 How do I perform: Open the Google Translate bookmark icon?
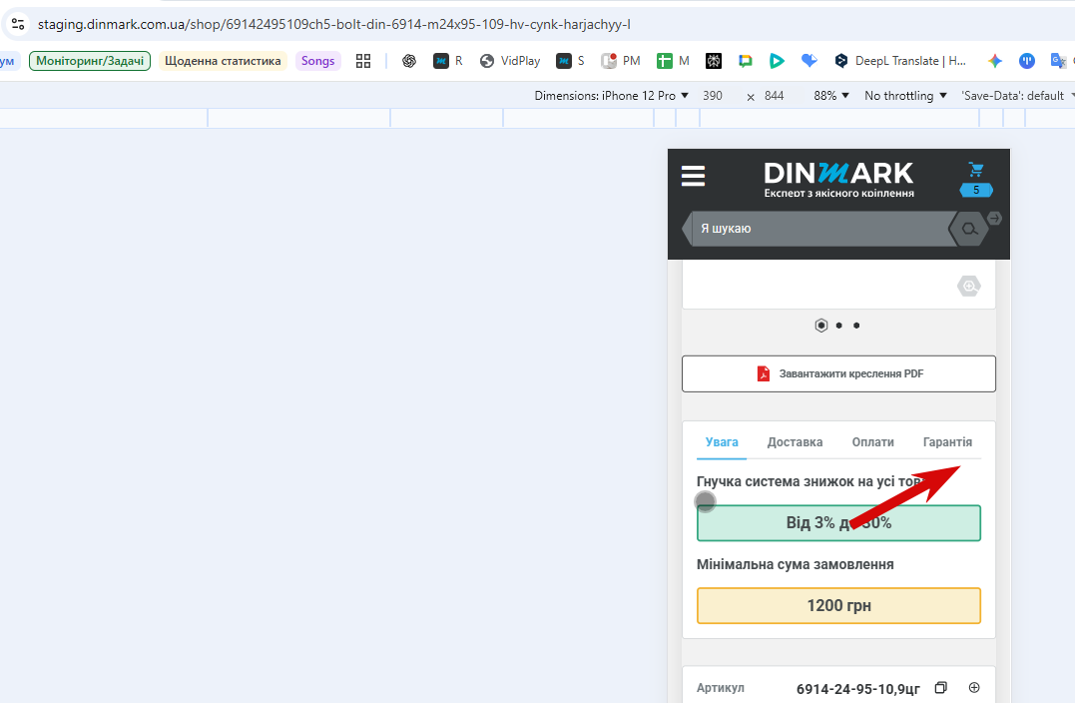click(1059, 61)
